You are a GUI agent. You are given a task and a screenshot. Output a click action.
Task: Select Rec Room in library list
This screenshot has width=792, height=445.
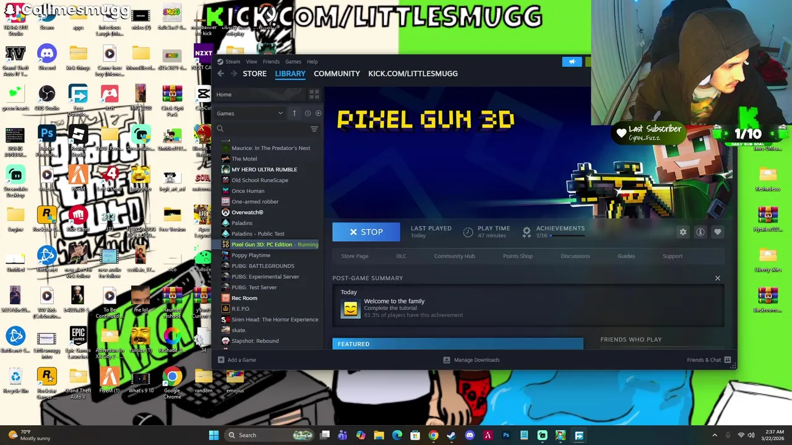[244, 298]
